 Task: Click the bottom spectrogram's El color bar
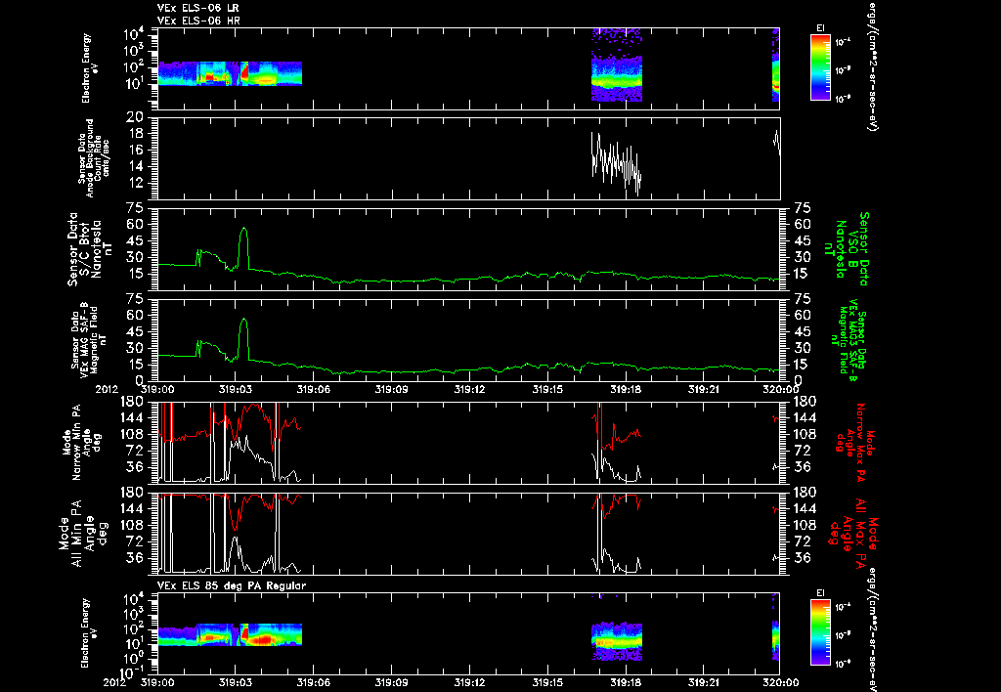pos(820,632)
